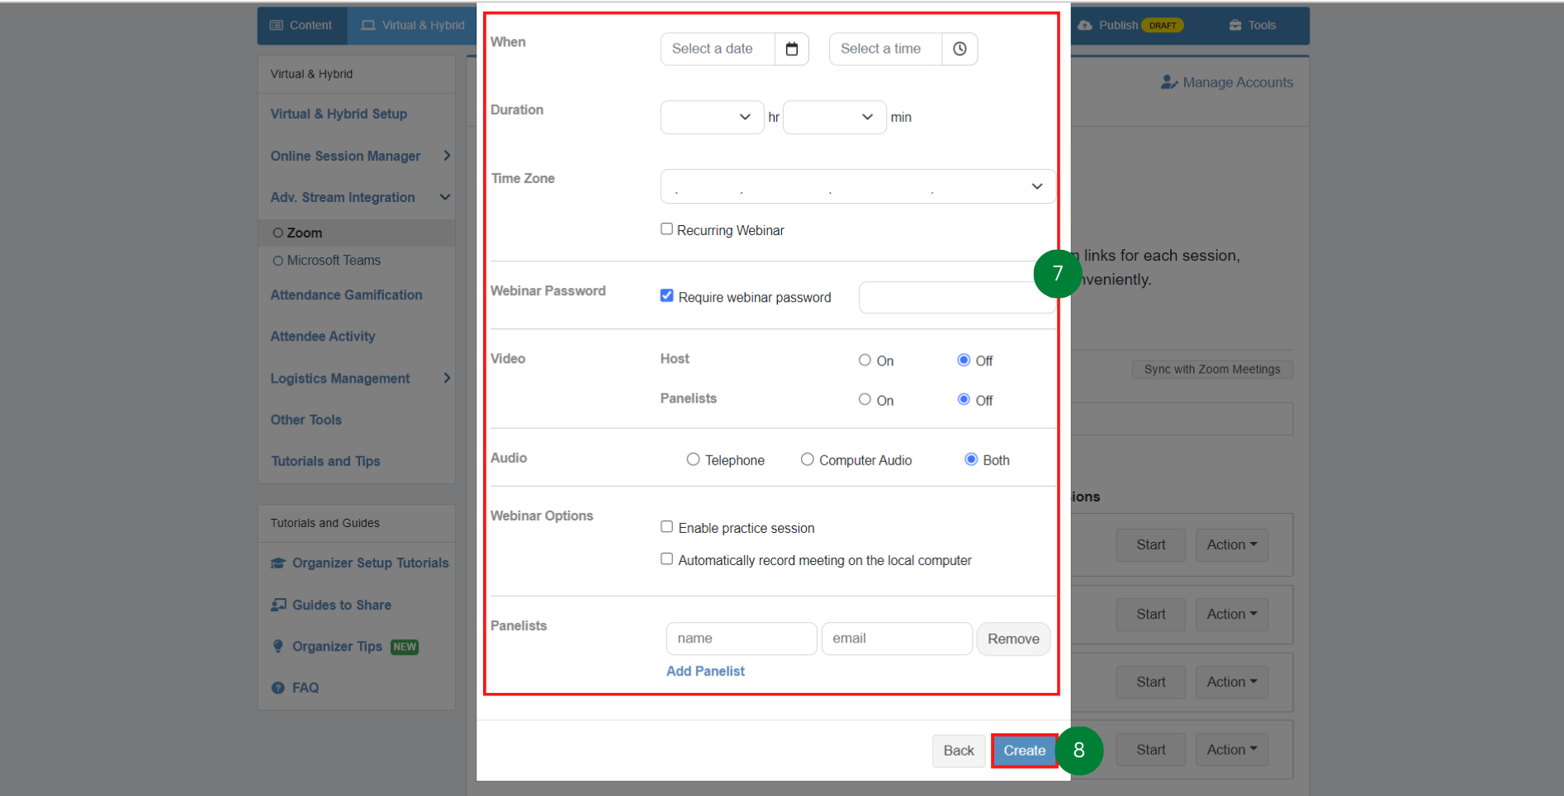Click the Organizer Setup Tutorials graduation cap icon

(x=278, y=563)
